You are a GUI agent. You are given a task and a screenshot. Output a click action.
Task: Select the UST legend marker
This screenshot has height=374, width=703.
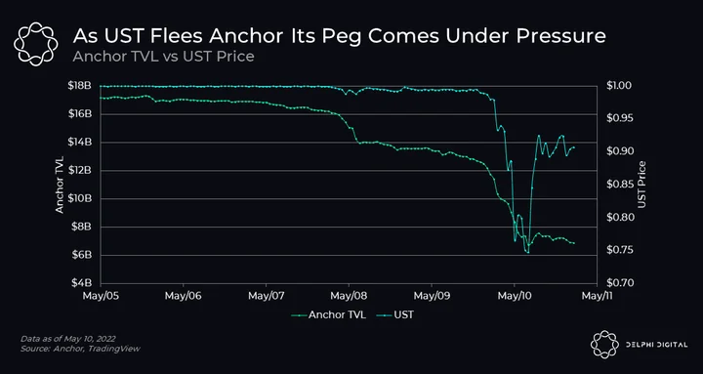click(385, 315)
